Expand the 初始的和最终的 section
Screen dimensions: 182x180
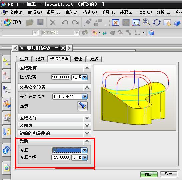coord(87,133)
